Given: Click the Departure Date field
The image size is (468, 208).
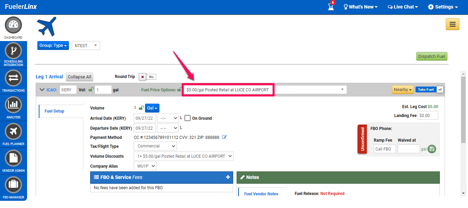Looking at the screenshot, I should 145,128.
